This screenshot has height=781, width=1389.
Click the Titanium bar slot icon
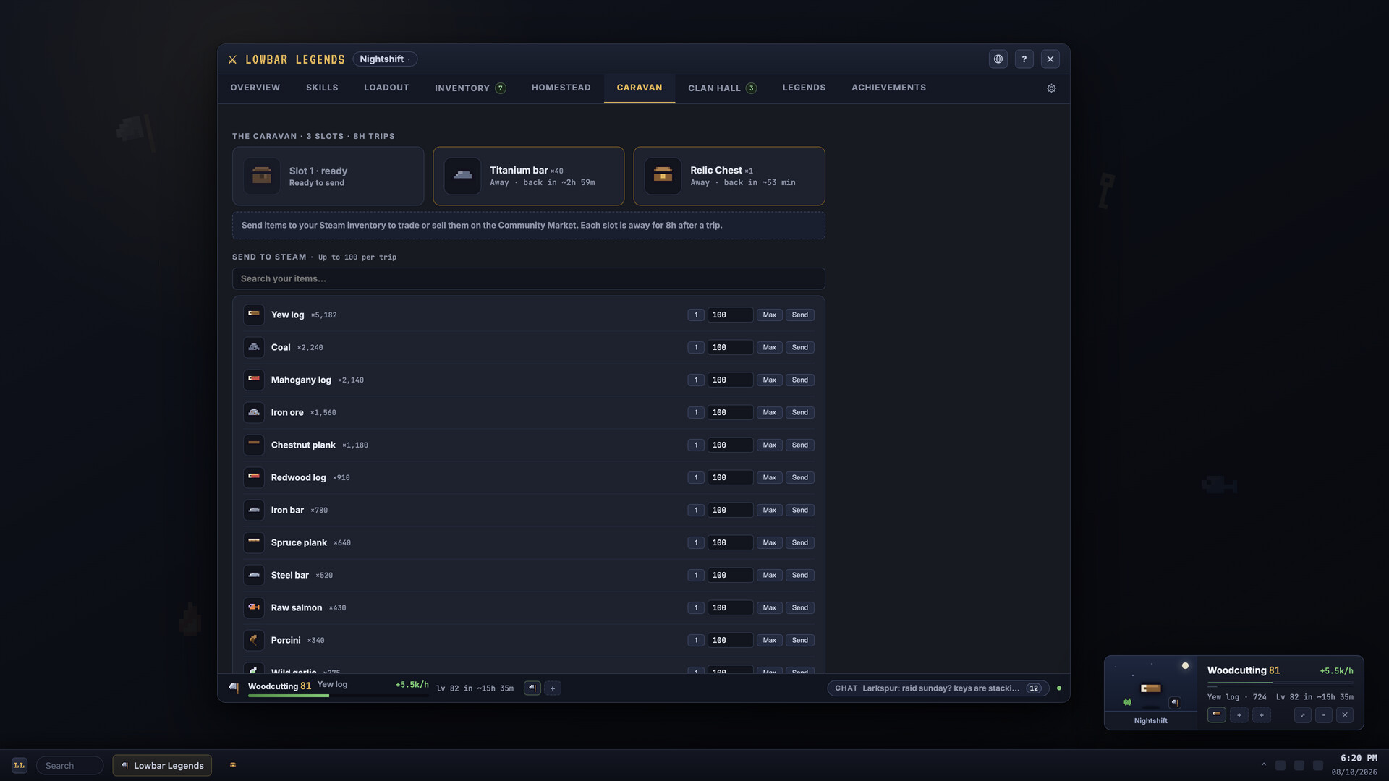462,176
